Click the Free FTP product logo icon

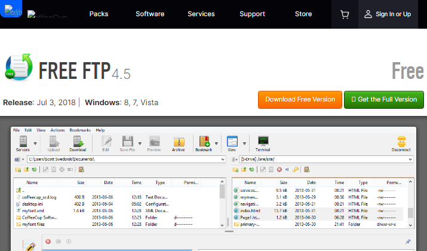click(x=19, y=67)
